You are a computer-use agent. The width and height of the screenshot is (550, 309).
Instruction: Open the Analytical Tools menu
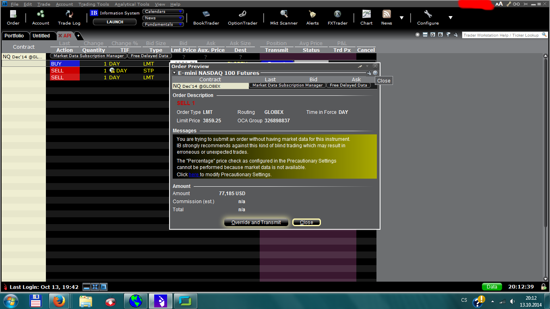point(132,4)
